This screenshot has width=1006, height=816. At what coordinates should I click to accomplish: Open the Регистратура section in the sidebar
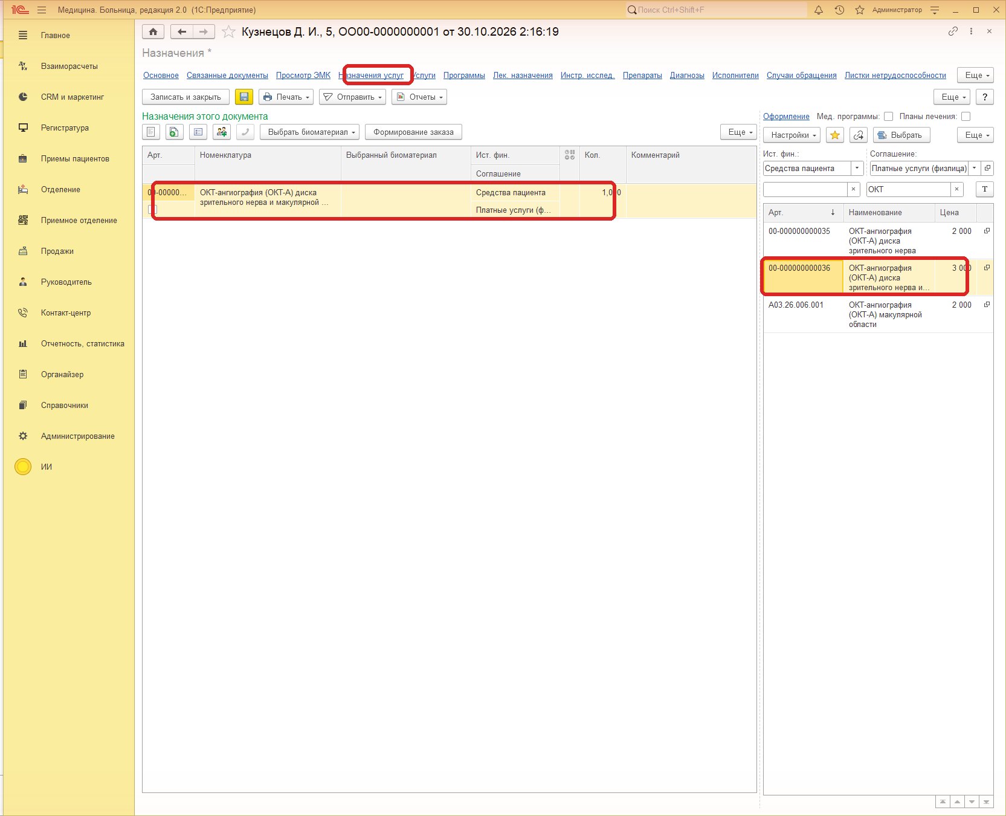point(65,128)
